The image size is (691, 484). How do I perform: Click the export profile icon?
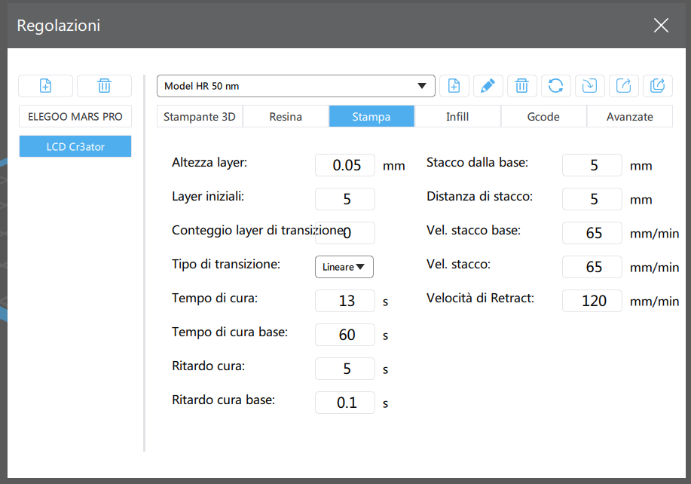click(623, 86)
